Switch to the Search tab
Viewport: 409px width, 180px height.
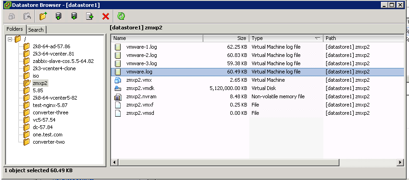(x=36, y=30)
